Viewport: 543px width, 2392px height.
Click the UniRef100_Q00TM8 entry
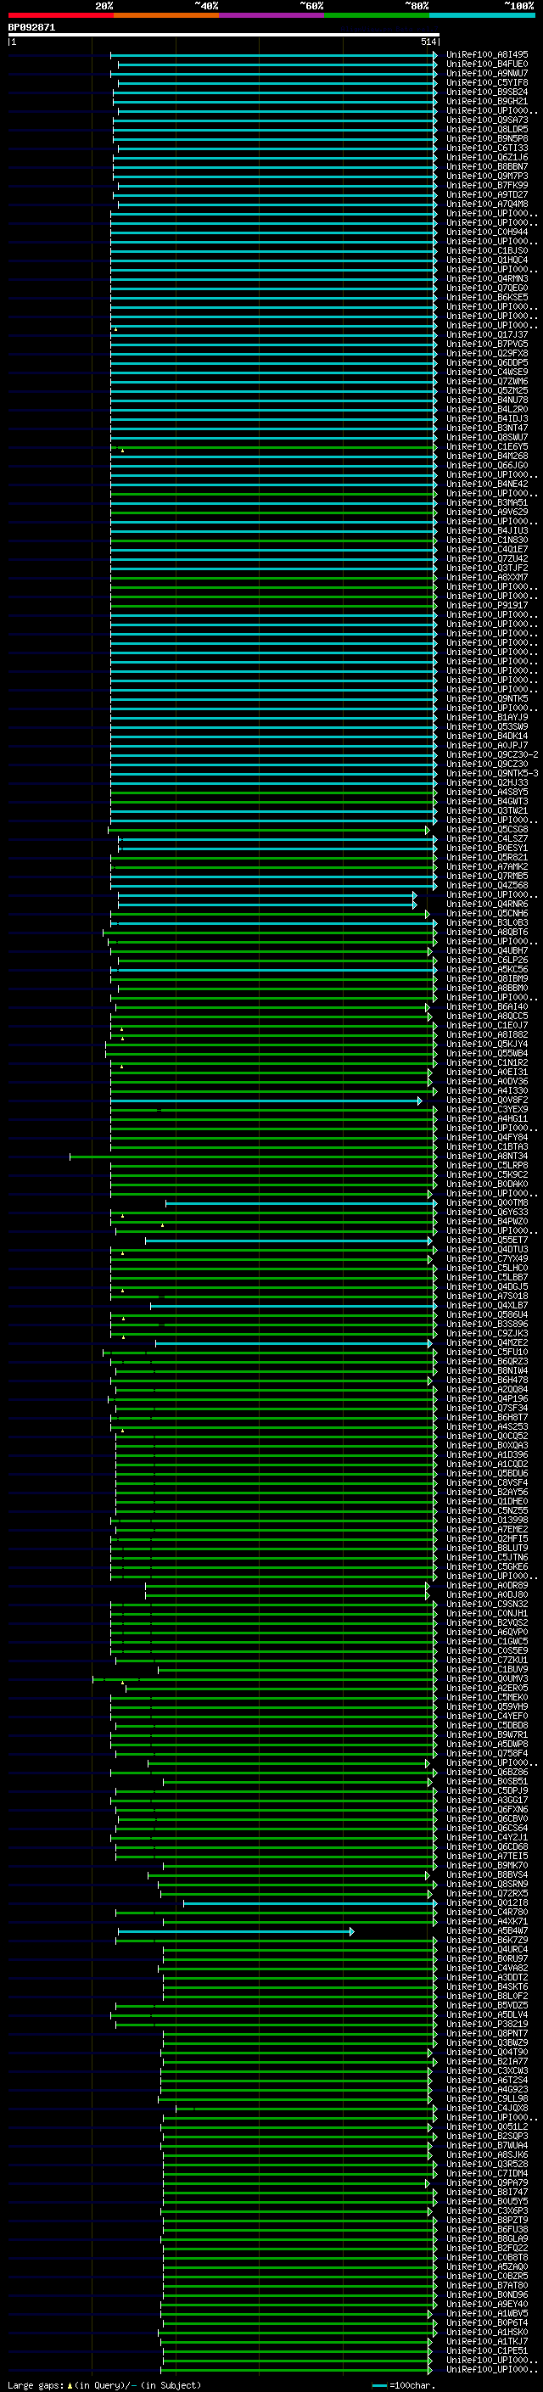[x=487, y=1203]
